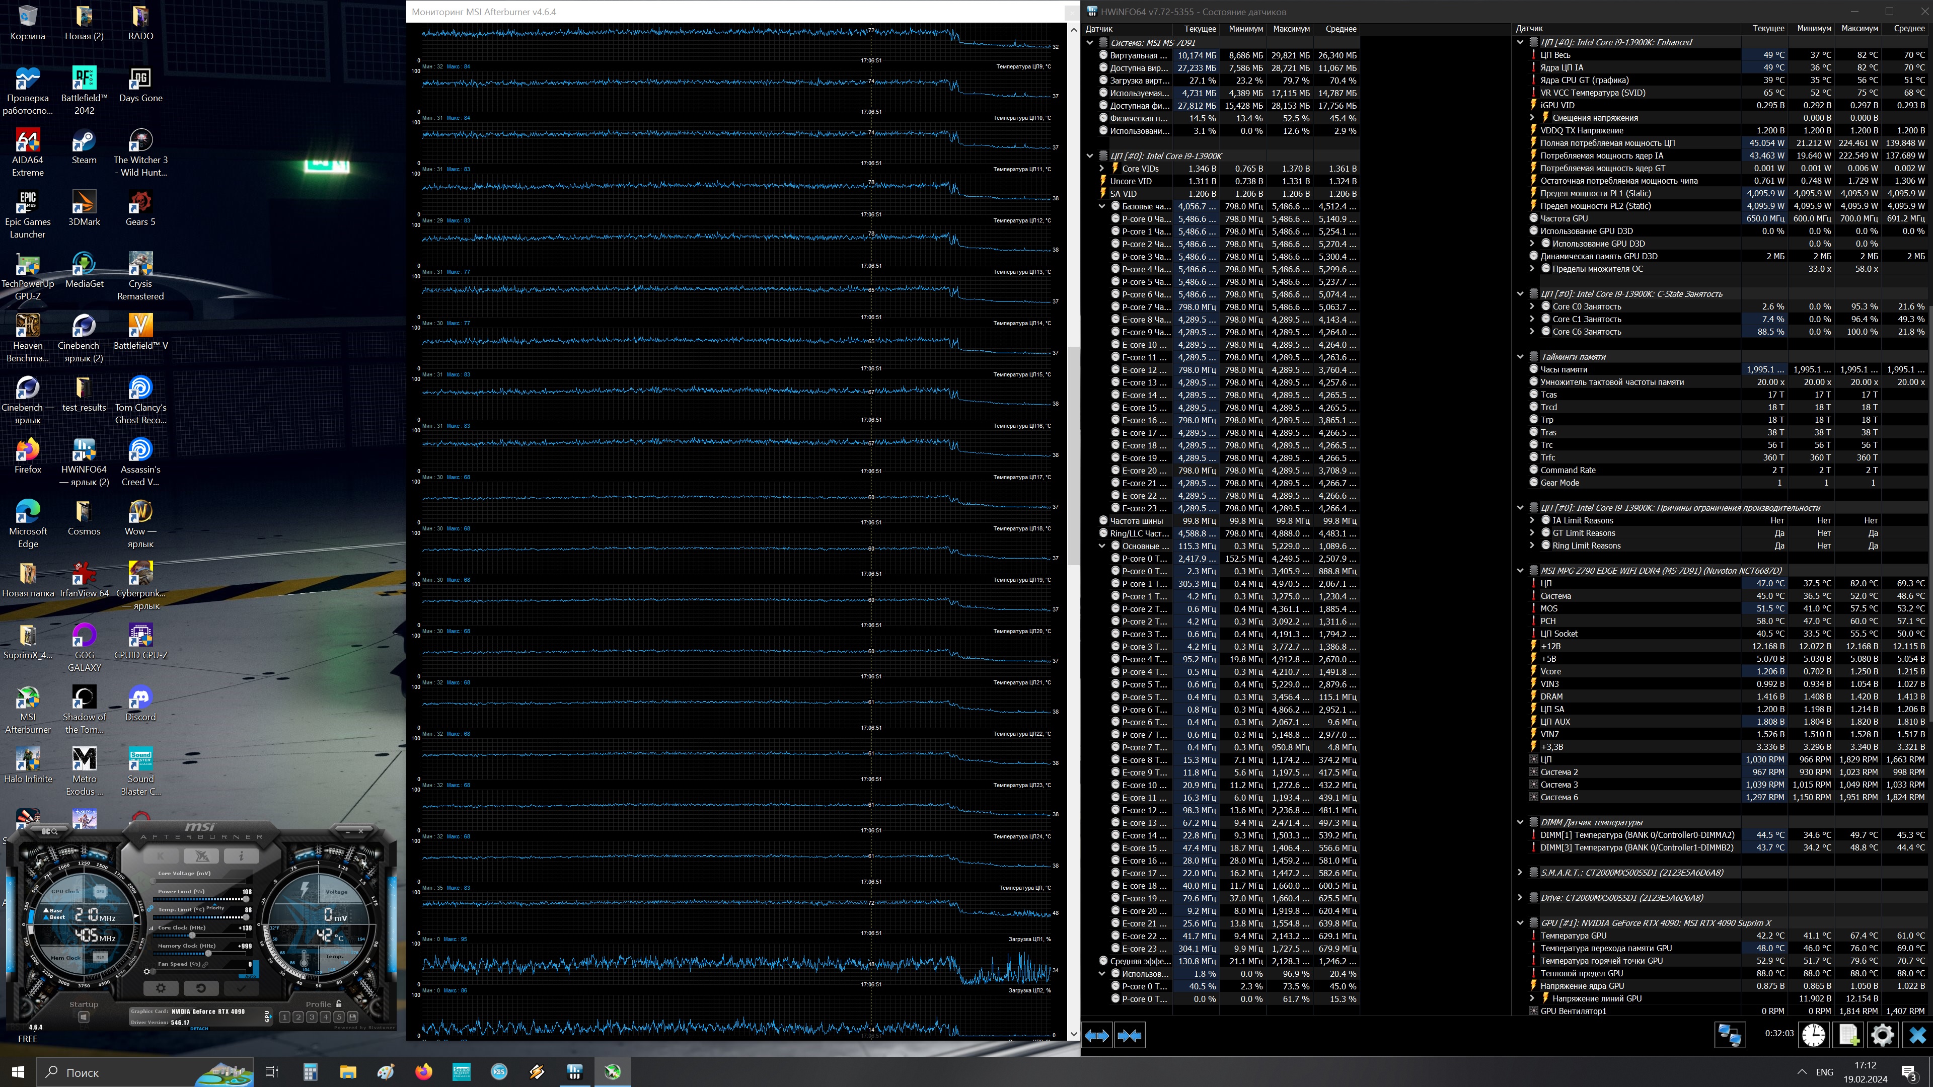Image resolution: width=1933 pixels, height=1087 pixels.
Task: Click HWiNFO shrink columns arrows icon
Action: pos(1129,1036)
